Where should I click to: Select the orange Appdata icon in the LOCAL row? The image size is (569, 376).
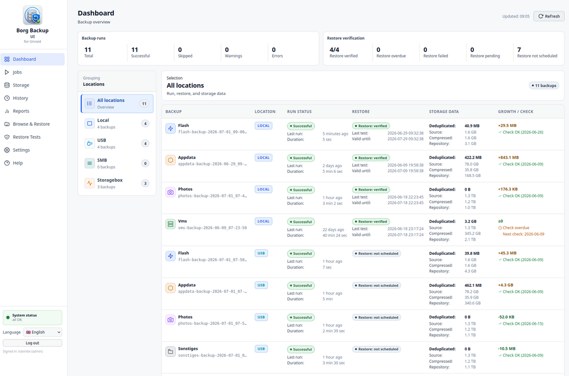(x=171, y=160)
